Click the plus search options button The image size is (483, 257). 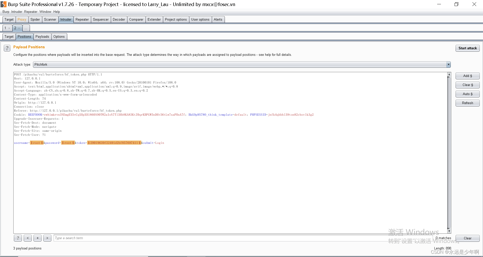click(38, 238)
